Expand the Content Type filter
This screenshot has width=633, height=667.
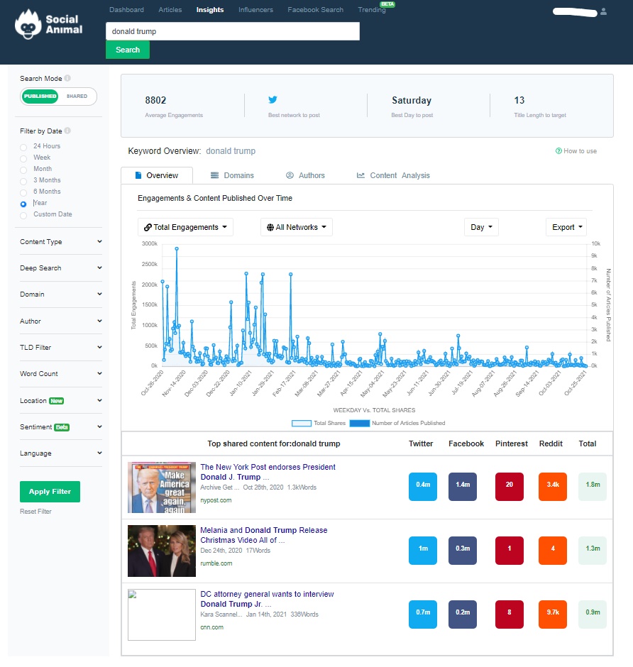61,242
